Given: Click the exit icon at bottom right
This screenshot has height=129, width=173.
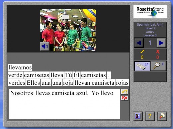Looking at the screenshot, I should pyautogui.click(x=162, y=116).
